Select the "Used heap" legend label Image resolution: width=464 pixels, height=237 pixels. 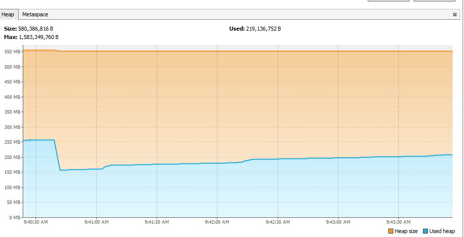pos(442,231)
